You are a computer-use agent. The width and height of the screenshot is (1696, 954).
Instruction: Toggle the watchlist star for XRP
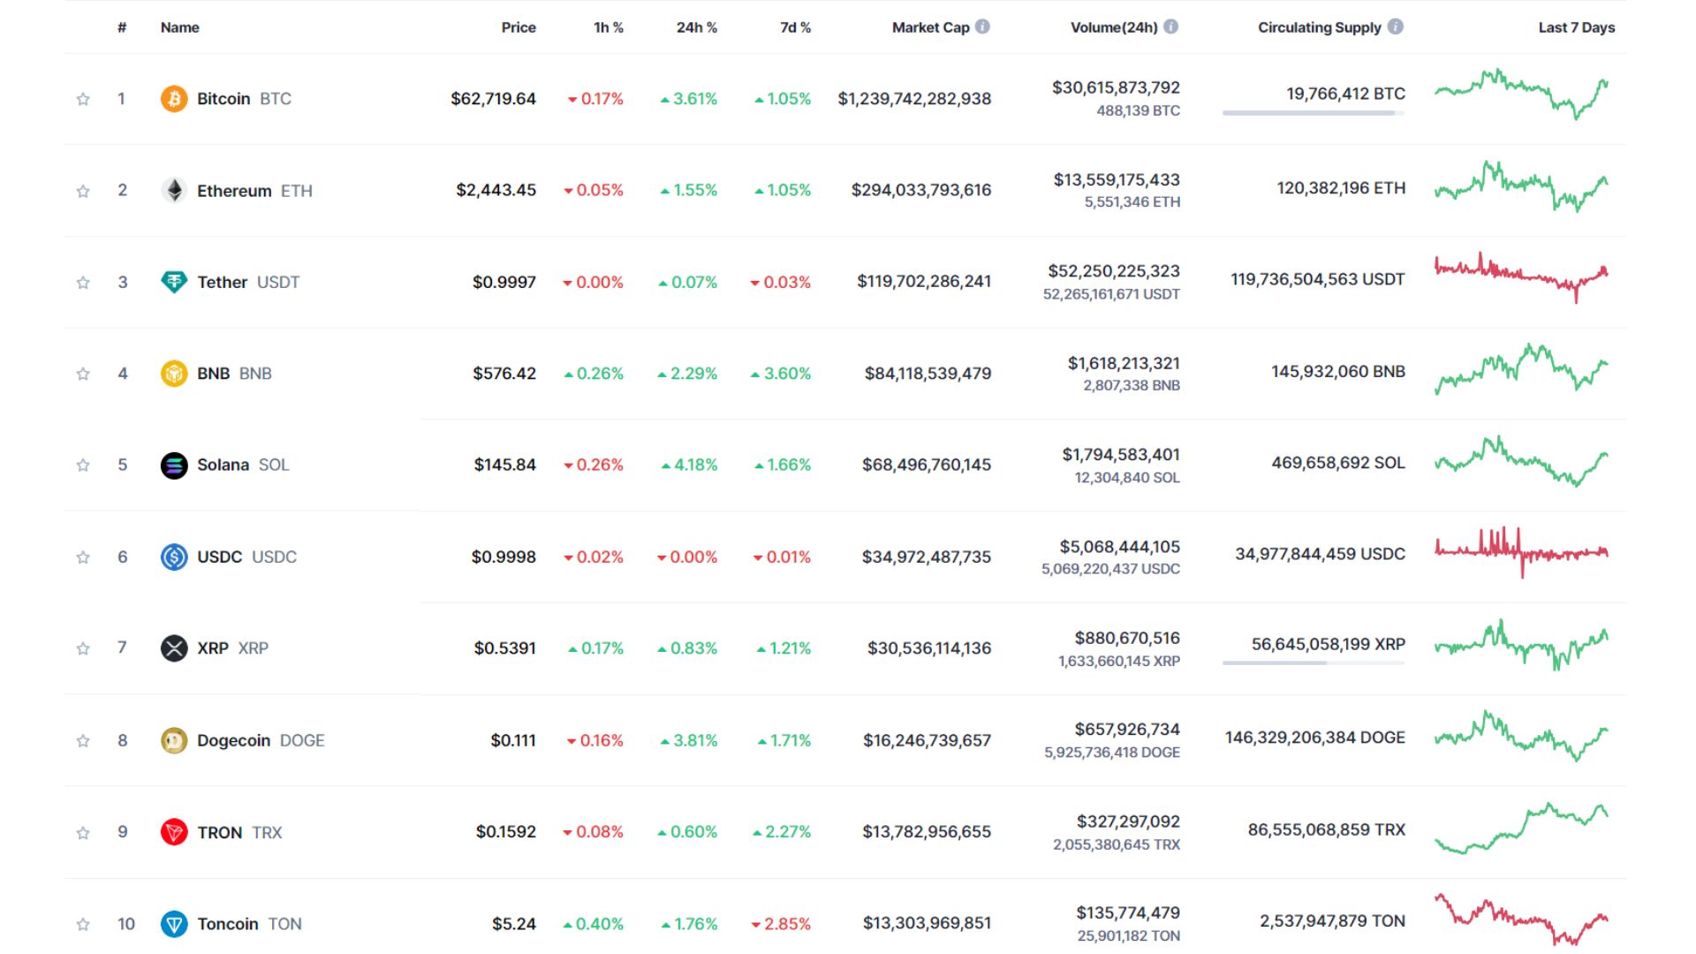coord(84,647)
